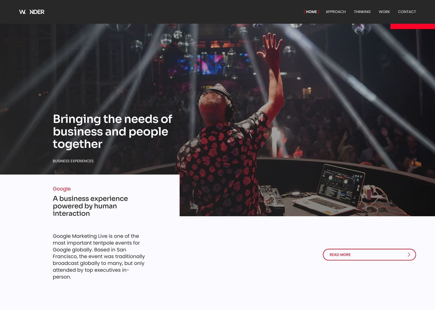Click the READ MORE button label
The height and width of the screenshot is (310, 435).
[x=340, y=255]
